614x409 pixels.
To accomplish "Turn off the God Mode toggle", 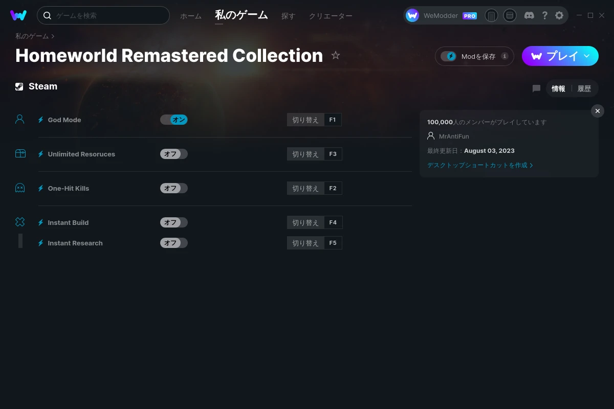I will pyautogui.click(x=174, y=120).
